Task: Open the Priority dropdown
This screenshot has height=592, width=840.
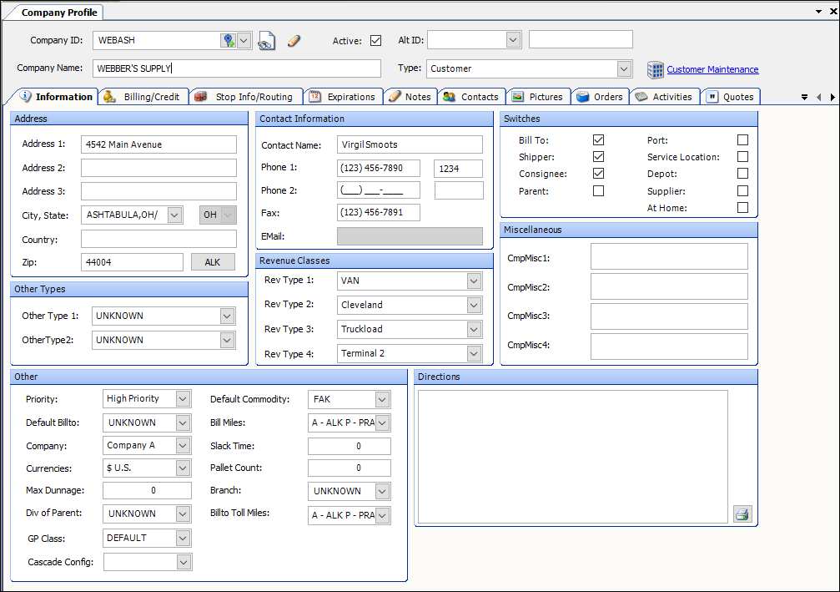Action: pyautogui.click(x=183, y=399)
